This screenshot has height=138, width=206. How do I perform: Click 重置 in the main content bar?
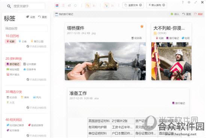pyautogui.click(x=187, y=14)
